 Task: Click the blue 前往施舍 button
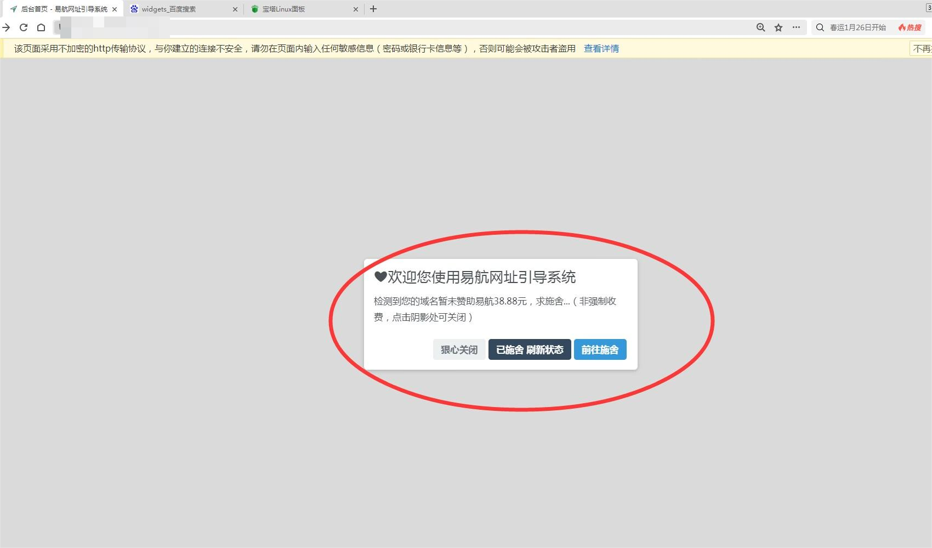click(600, 349)
